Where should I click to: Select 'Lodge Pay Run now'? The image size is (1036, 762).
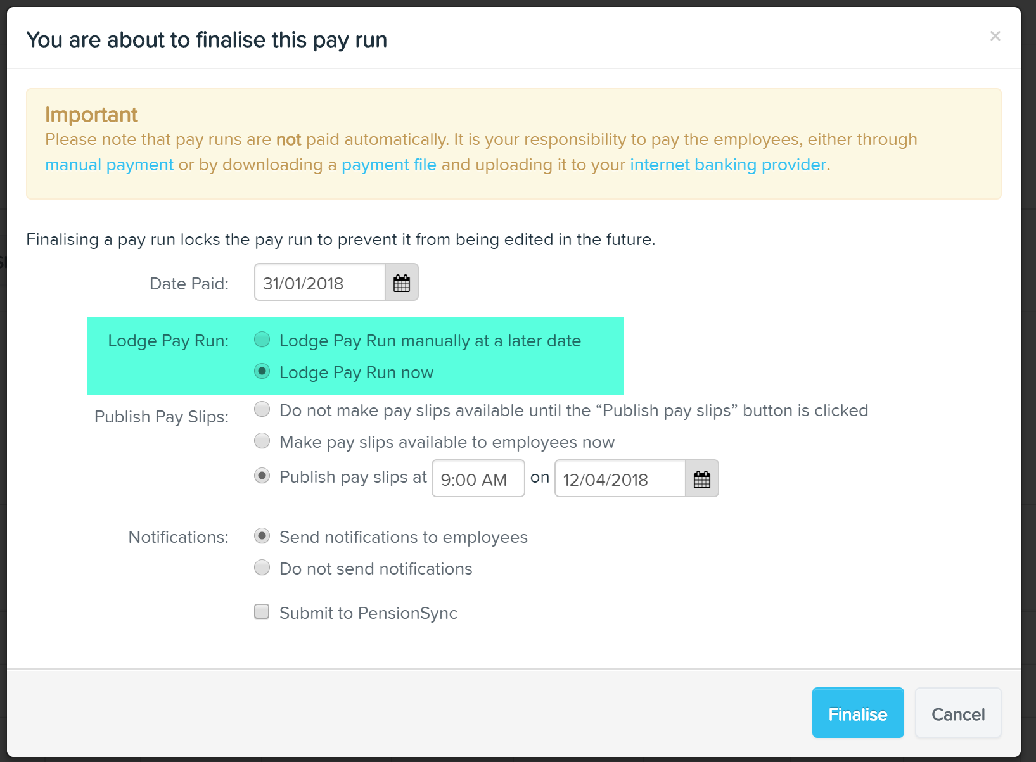tap(262, 372)
